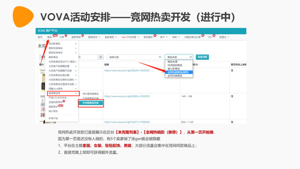Click the 21 badge on 系统通知

tap(155, 36)
